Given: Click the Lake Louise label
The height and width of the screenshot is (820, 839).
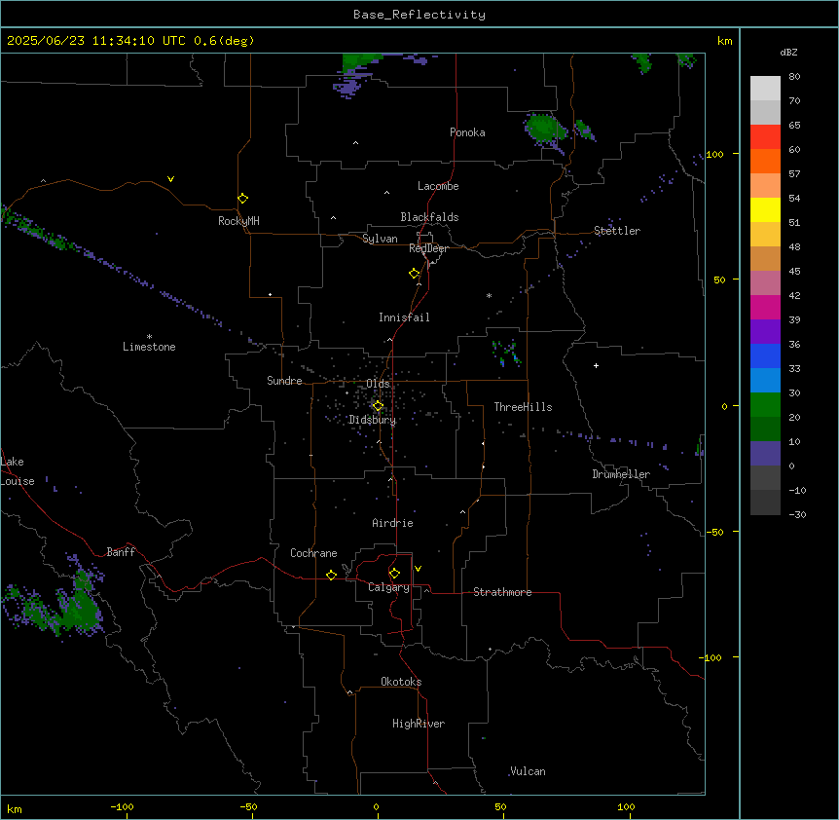Looking at the screenshot, I should click(18, 471).
